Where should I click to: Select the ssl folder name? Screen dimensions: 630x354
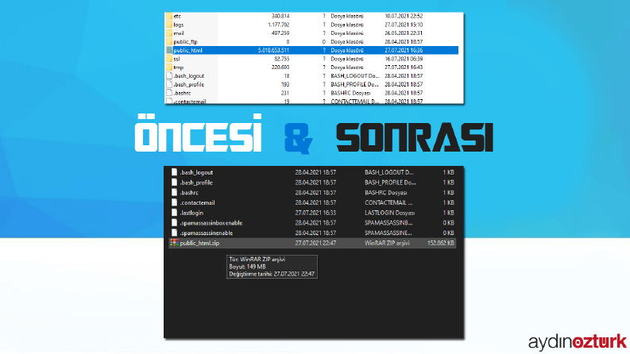point(176,59)
